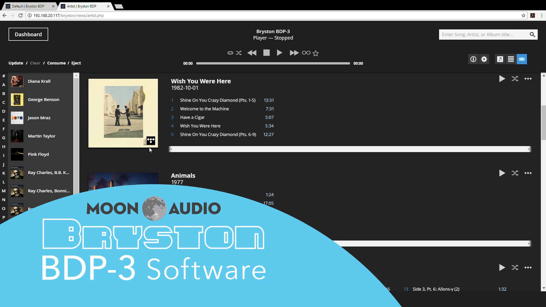Click the Wish You Were Here horizontal track scrollbar
The width and height of the screenshot is (546, 307).
point(350,149)
